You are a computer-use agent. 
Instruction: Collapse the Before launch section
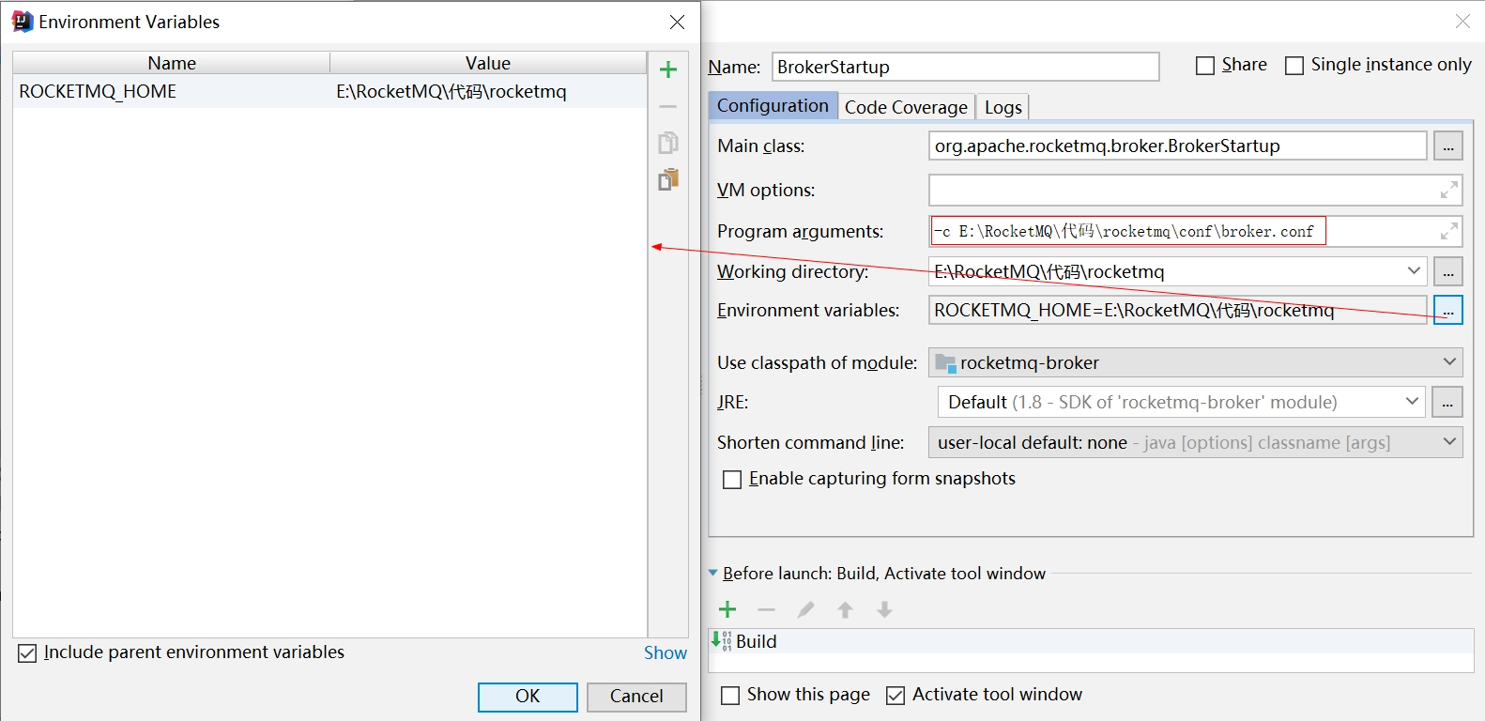tap(713, 573)
